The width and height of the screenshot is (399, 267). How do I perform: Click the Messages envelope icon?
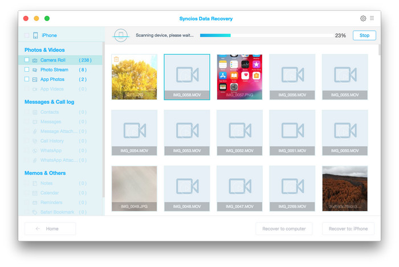(x=35, y=122)
